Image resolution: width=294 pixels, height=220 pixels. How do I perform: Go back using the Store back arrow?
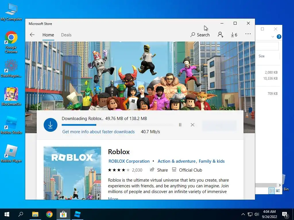point(32,35)
